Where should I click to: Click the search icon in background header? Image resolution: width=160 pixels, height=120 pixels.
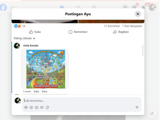tap(12, 7)
